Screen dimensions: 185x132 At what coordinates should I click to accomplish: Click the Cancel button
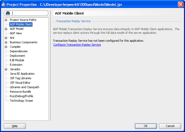click(x=170, y=126)
